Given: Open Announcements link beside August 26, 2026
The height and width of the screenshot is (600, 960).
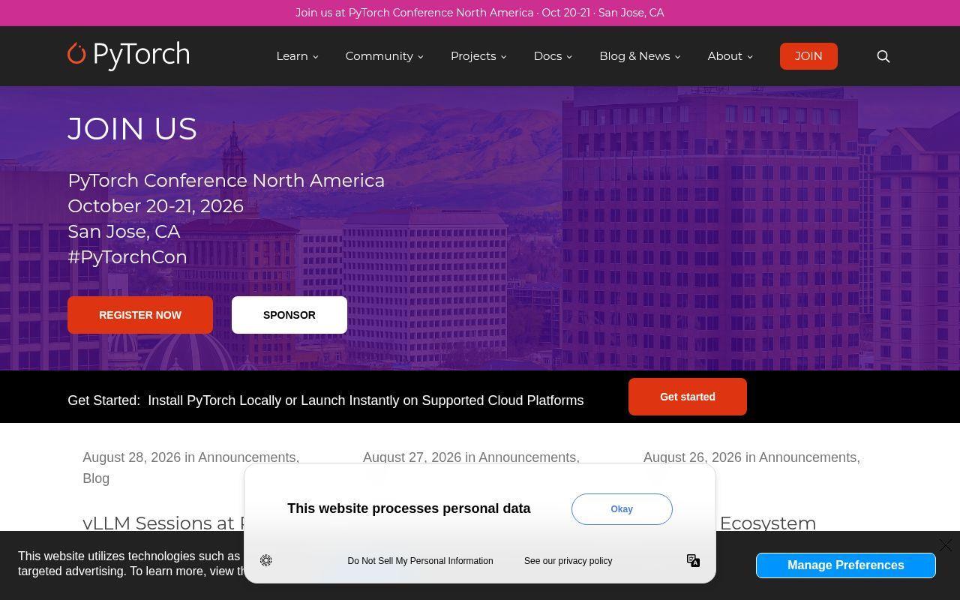Looking at the screenshot, I should click(x=808, y=457).
